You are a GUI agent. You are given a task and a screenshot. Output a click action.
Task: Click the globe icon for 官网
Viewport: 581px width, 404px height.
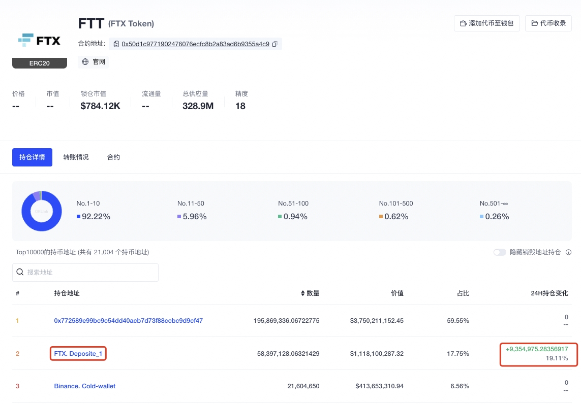(85, 62)
